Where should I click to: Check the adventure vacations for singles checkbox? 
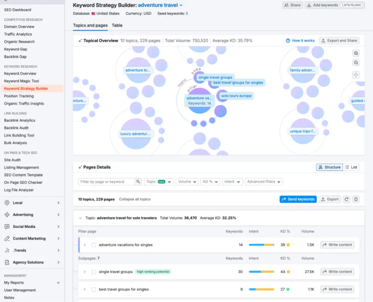click(x=94, y=245)
